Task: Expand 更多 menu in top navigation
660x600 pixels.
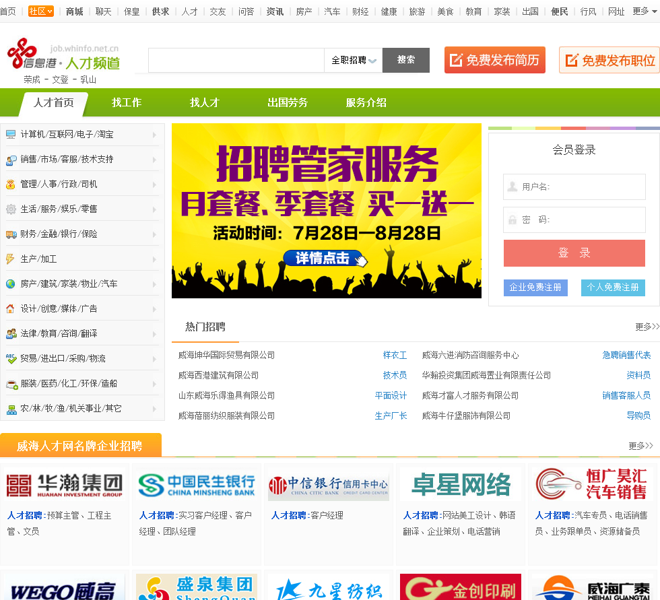Action: tap(645, 11)
